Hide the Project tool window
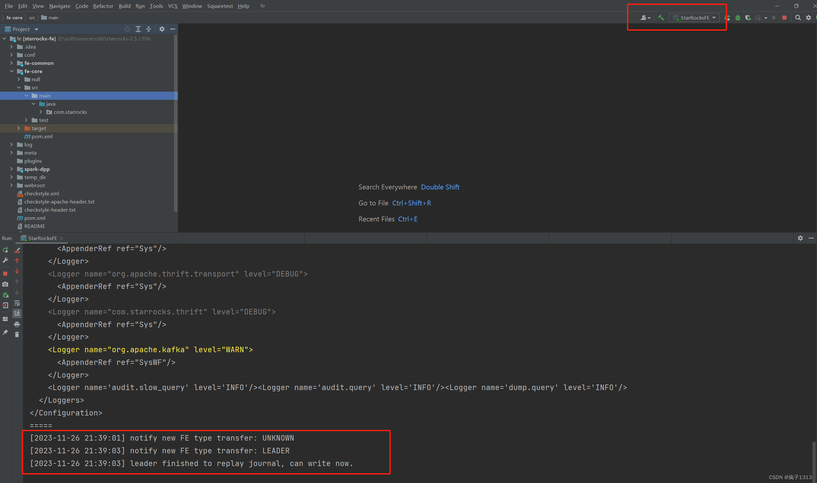This screenshot has width=817, height=483. coord(173,29)
